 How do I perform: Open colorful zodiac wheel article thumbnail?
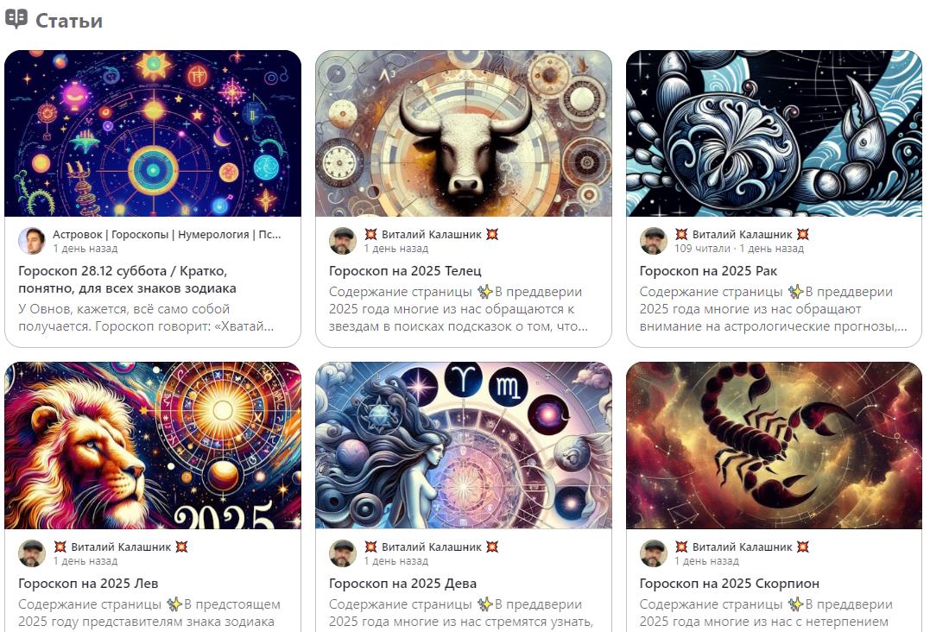click(153, 134)
